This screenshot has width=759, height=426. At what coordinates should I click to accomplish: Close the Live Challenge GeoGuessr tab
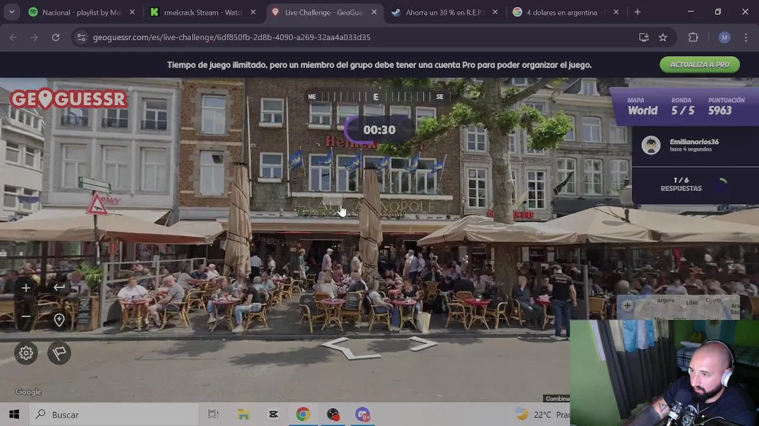click(374, 12)
